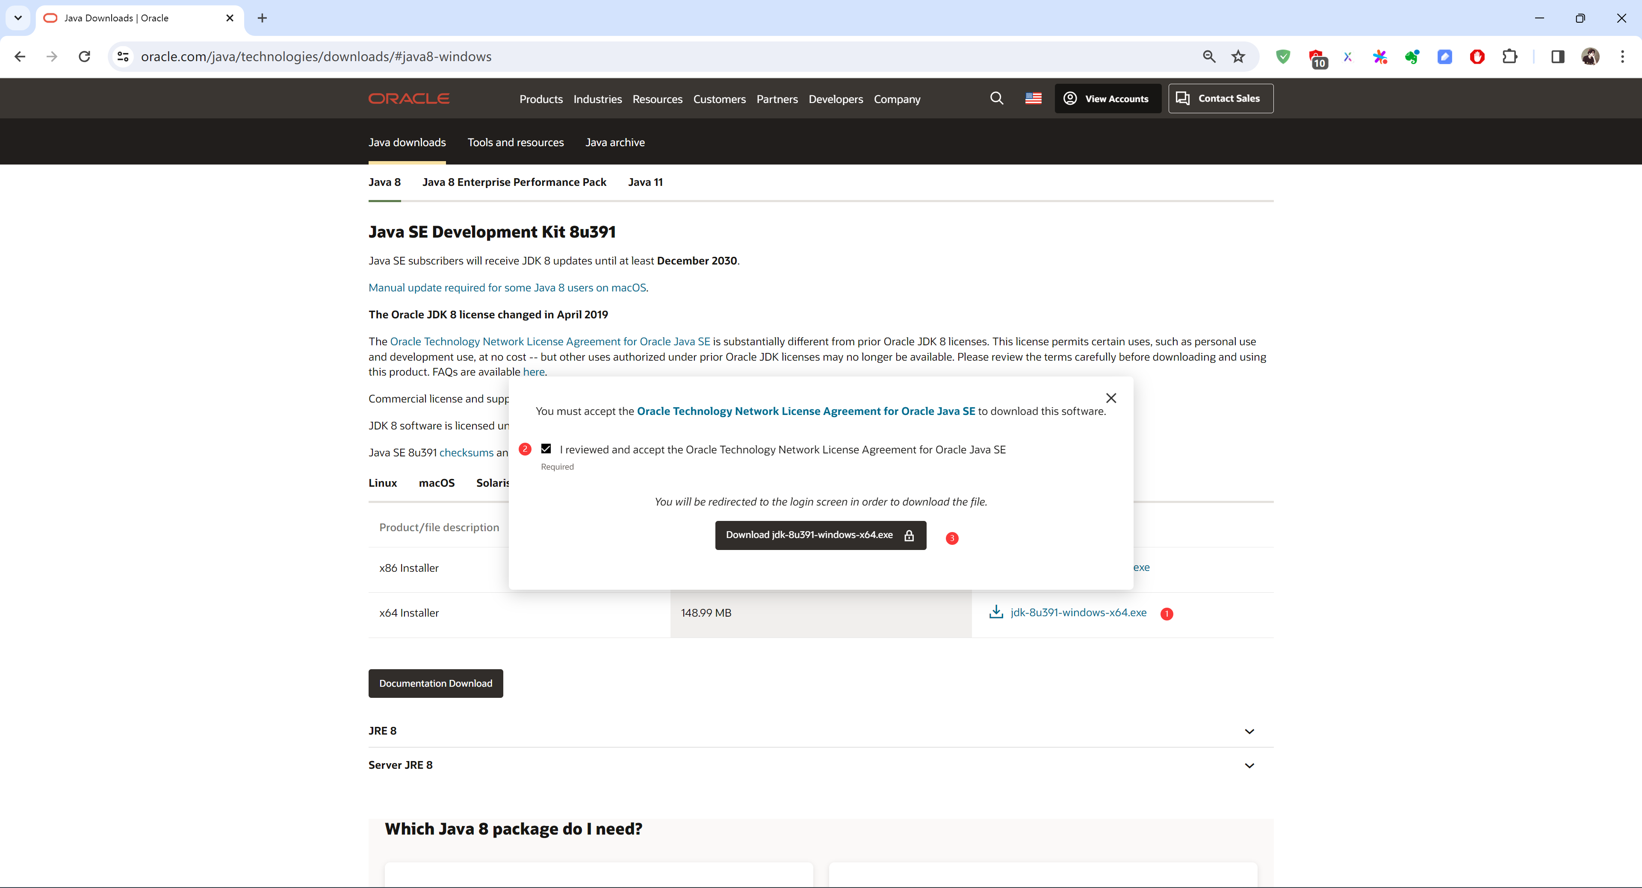Open the Partners menu
The width and height of the screenshot is (1642, 888).
pos(777,99)
